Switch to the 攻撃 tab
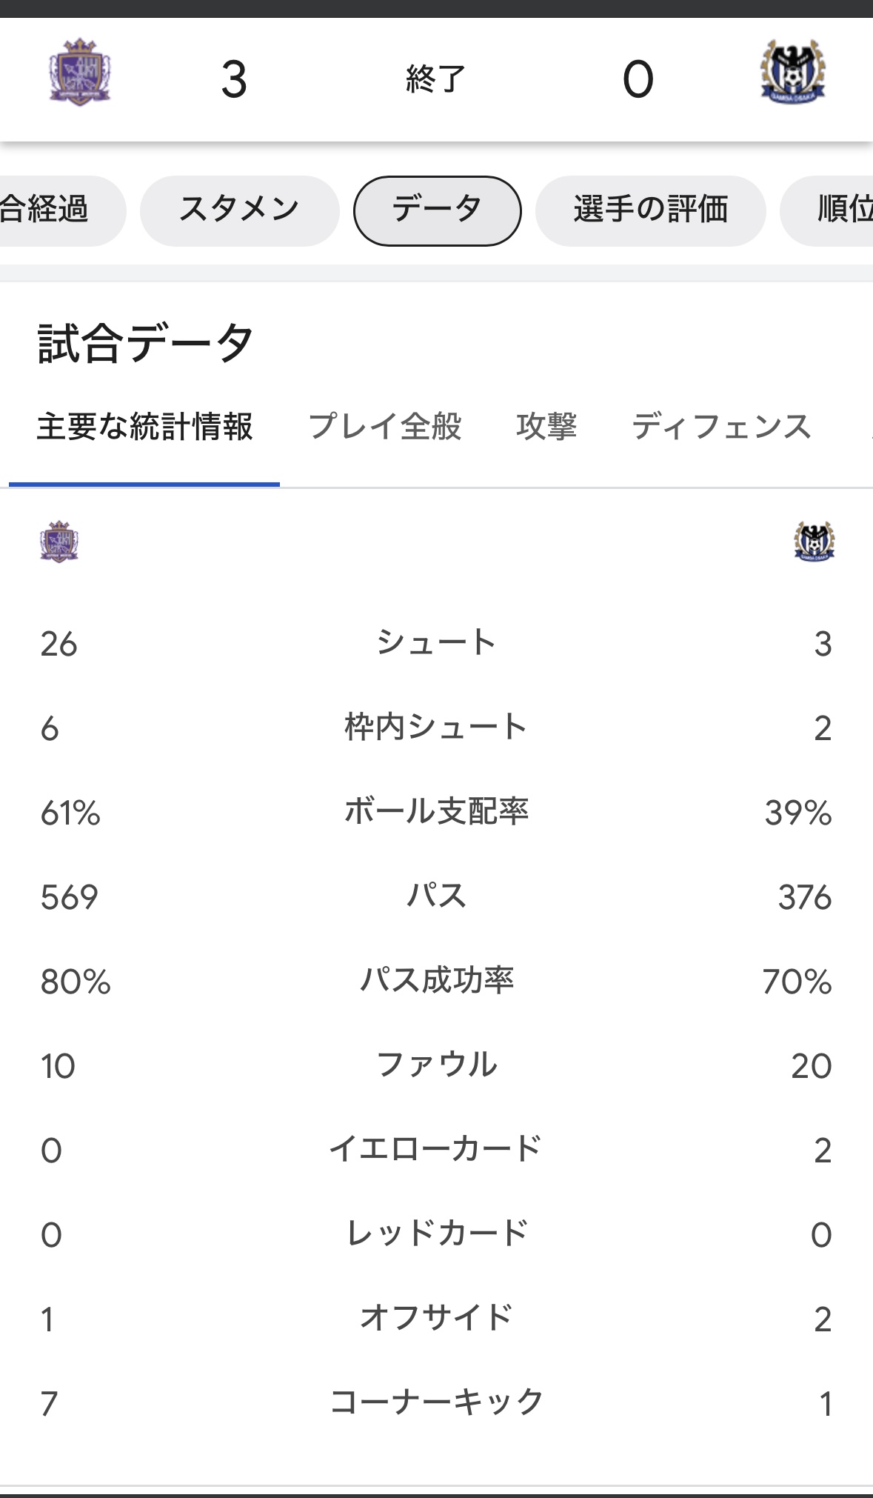This screenshot has width=873, height=1498. tap(546, 427)
